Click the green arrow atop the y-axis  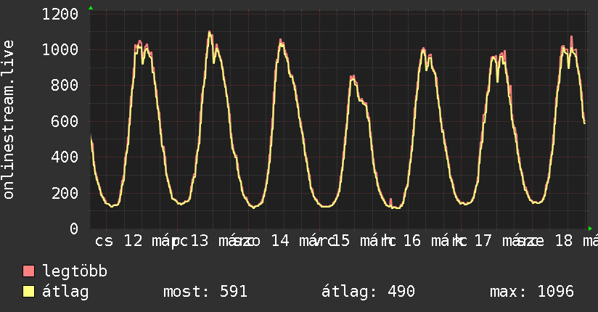(x=91, y=8)
